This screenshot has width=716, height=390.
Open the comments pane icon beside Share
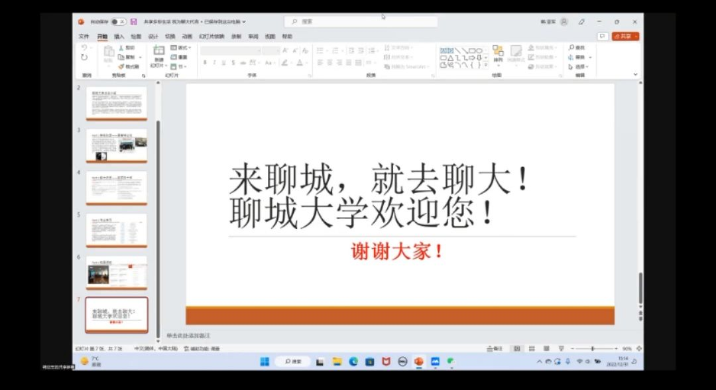(x=602, y=36)
